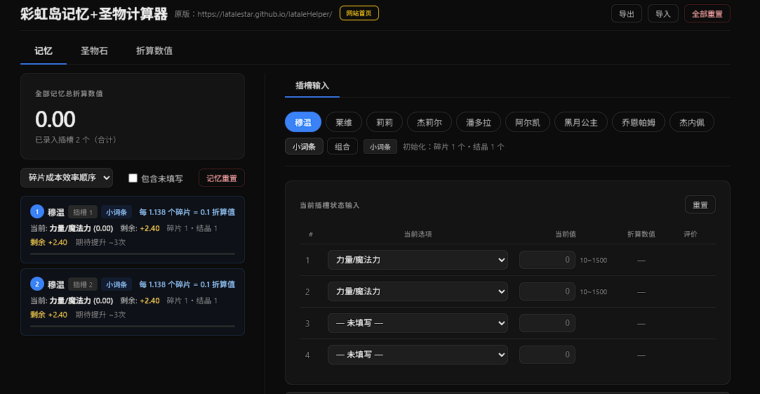Viewport: 760px width, 394px height.
Task: Click the progress bar in 插槽 1 card
Action: click(133, 254)
